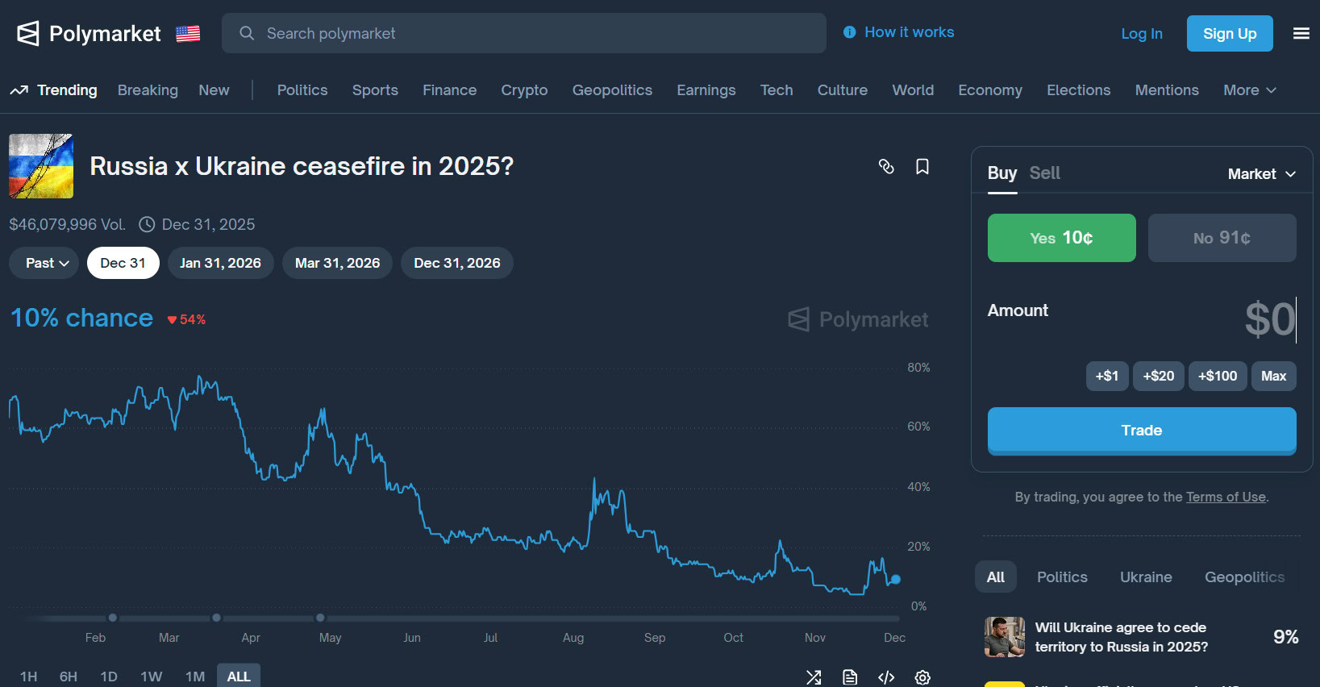Image resolution: width=1320 pixels, height=687 pixels.
Task: Switch to the Sell side
Action: click(1044, 173)
